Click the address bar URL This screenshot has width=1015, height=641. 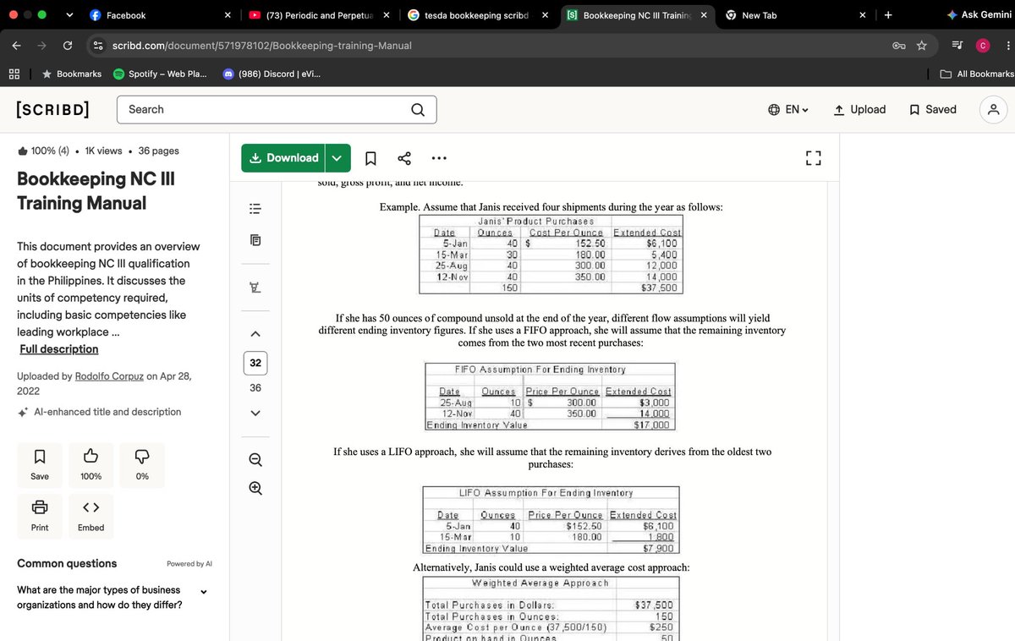[262, 45]
